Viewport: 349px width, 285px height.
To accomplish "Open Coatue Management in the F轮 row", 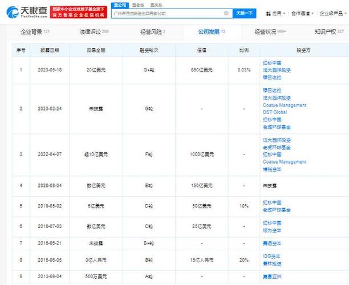I will [x=285, y=162].
